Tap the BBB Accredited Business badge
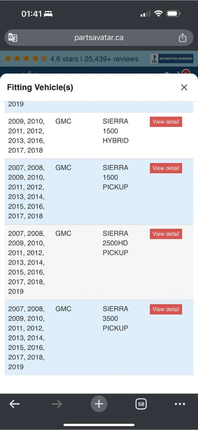Image resolution: width=198 pixels, height=430 pixels. coord(171,59)
